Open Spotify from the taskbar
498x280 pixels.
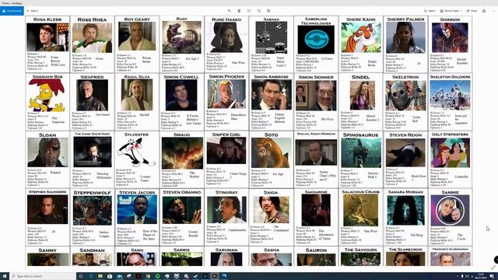(157, 276)
